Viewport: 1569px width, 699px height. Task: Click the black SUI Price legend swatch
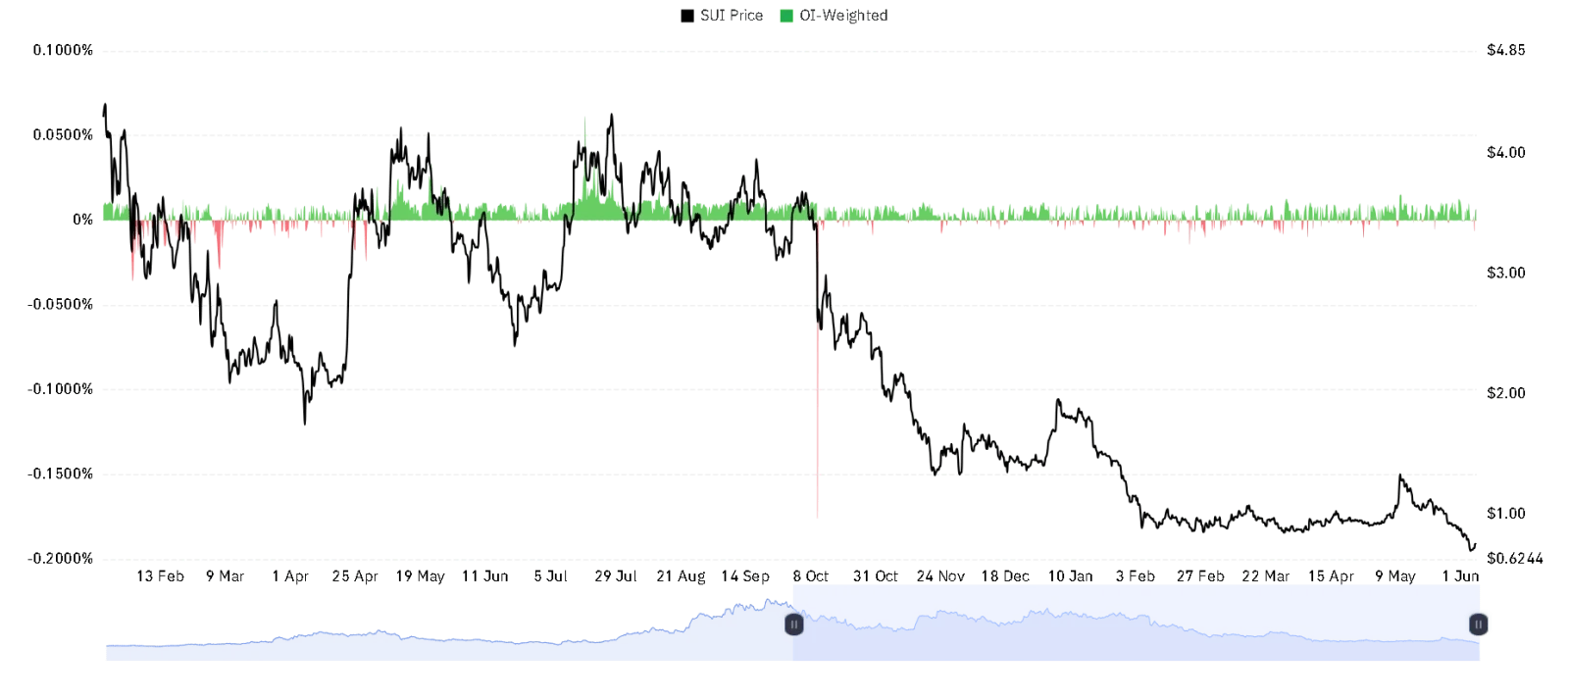(x=687, y=16)
